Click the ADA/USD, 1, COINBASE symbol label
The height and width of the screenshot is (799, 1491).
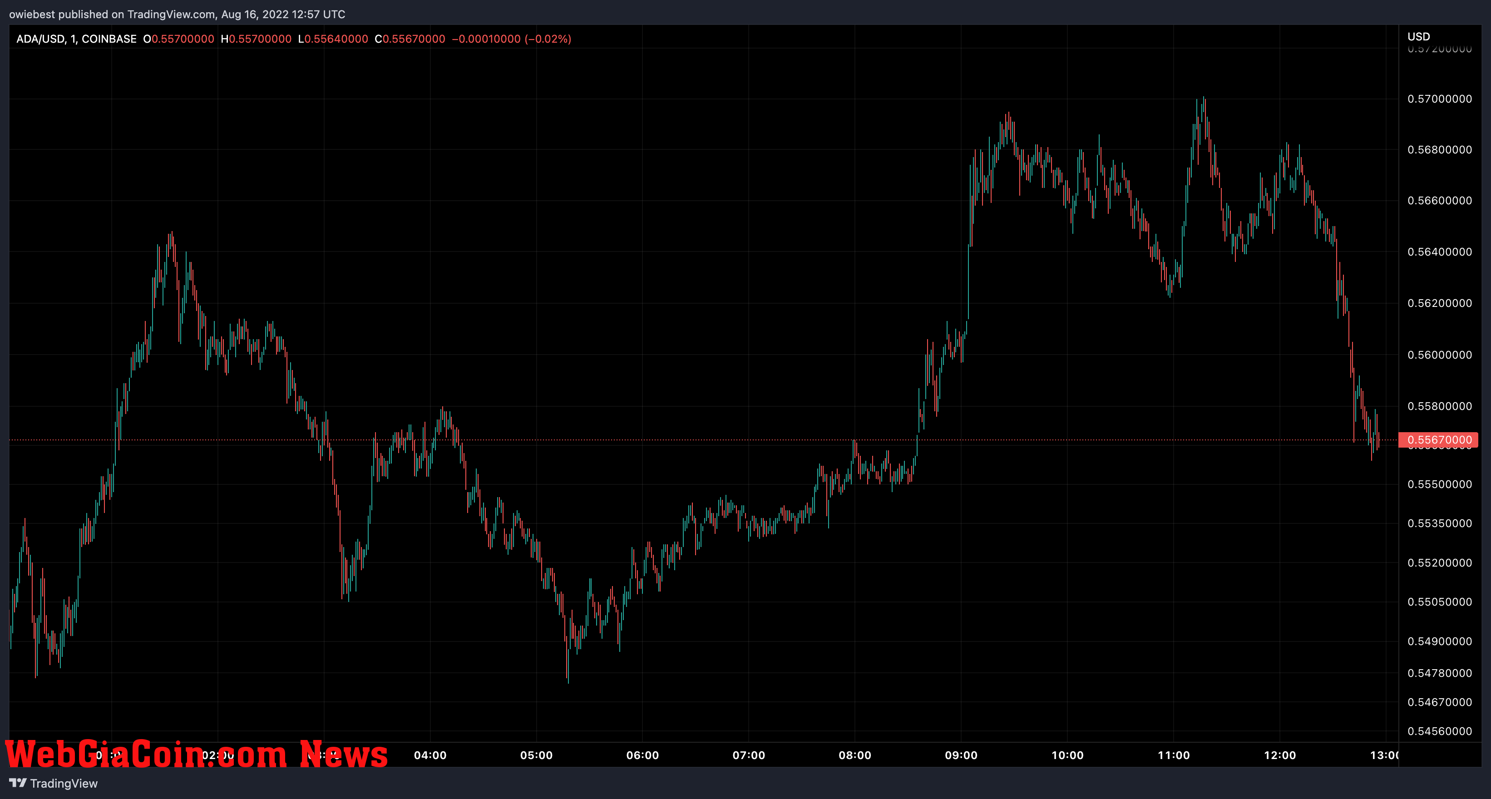pyautogui.click(x=76, y=39)
